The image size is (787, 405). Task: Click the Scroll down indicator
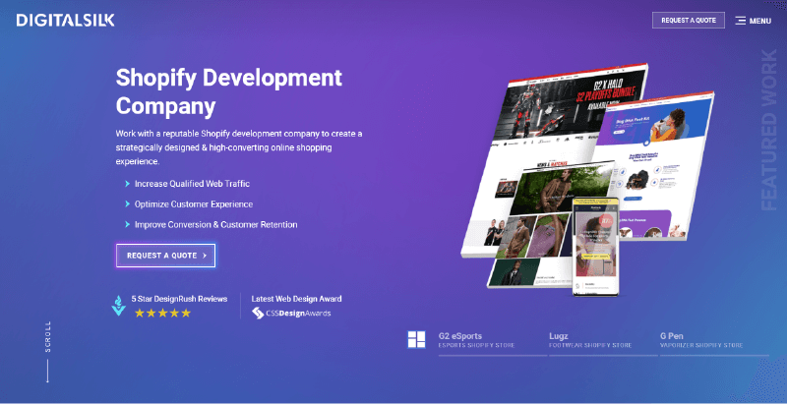point(47,352)
